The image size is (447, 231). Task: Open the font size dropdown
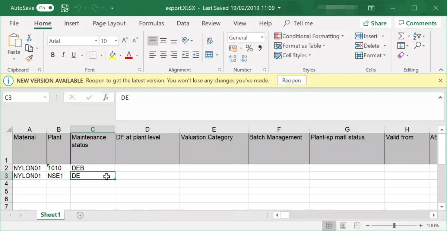click(x=116, y=41)
